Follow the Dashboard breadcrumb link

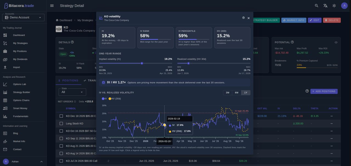tap(64, 20)
